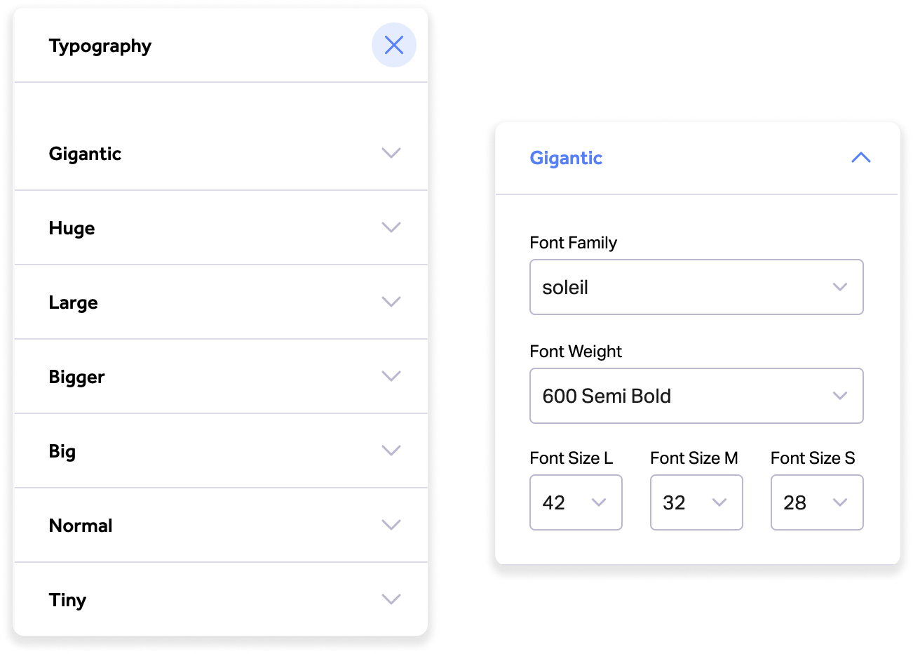Image resolution: width=913 pixels, height=654 pixels.
Task: Select the Large row label
Action: tap(74, 302)
